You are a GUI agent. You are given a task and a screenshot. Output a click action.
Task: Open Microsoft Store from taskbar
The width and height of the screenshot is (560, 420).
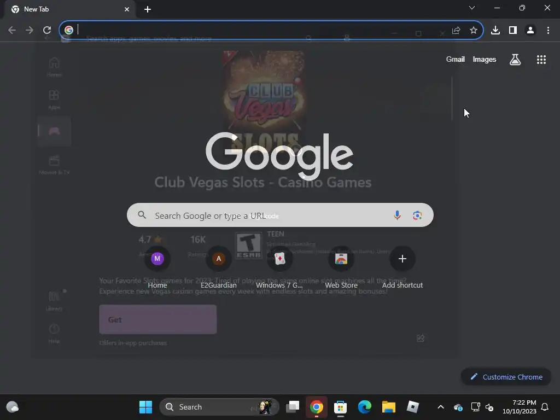click(340, 407)
